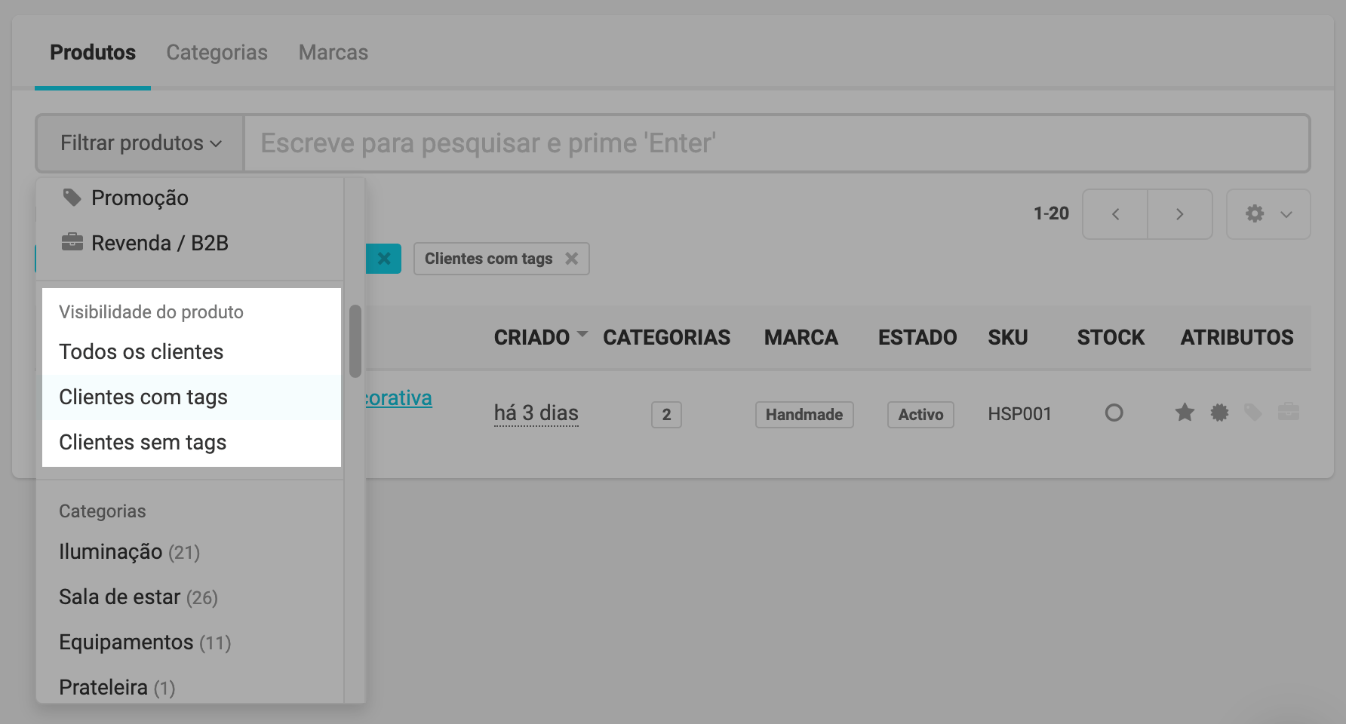
Task: Click the teal X filter remove button
Action: click(x=384, y=259)
